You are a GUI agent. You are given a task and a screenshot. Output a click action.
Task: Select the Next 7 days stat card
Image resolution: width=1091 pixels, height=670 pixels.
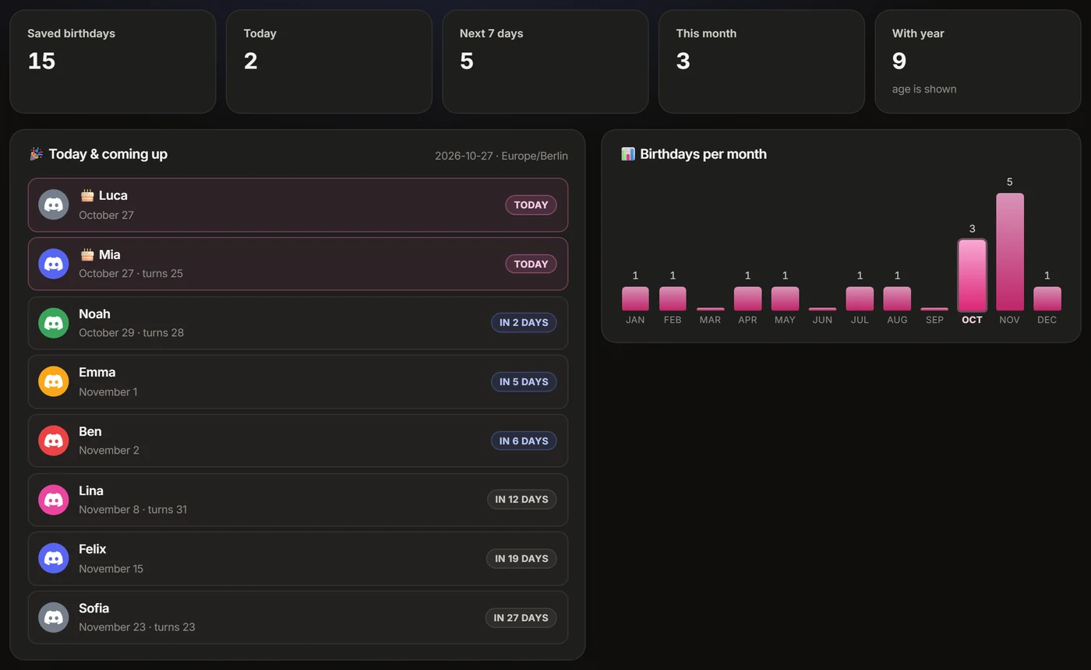[545, 61]
